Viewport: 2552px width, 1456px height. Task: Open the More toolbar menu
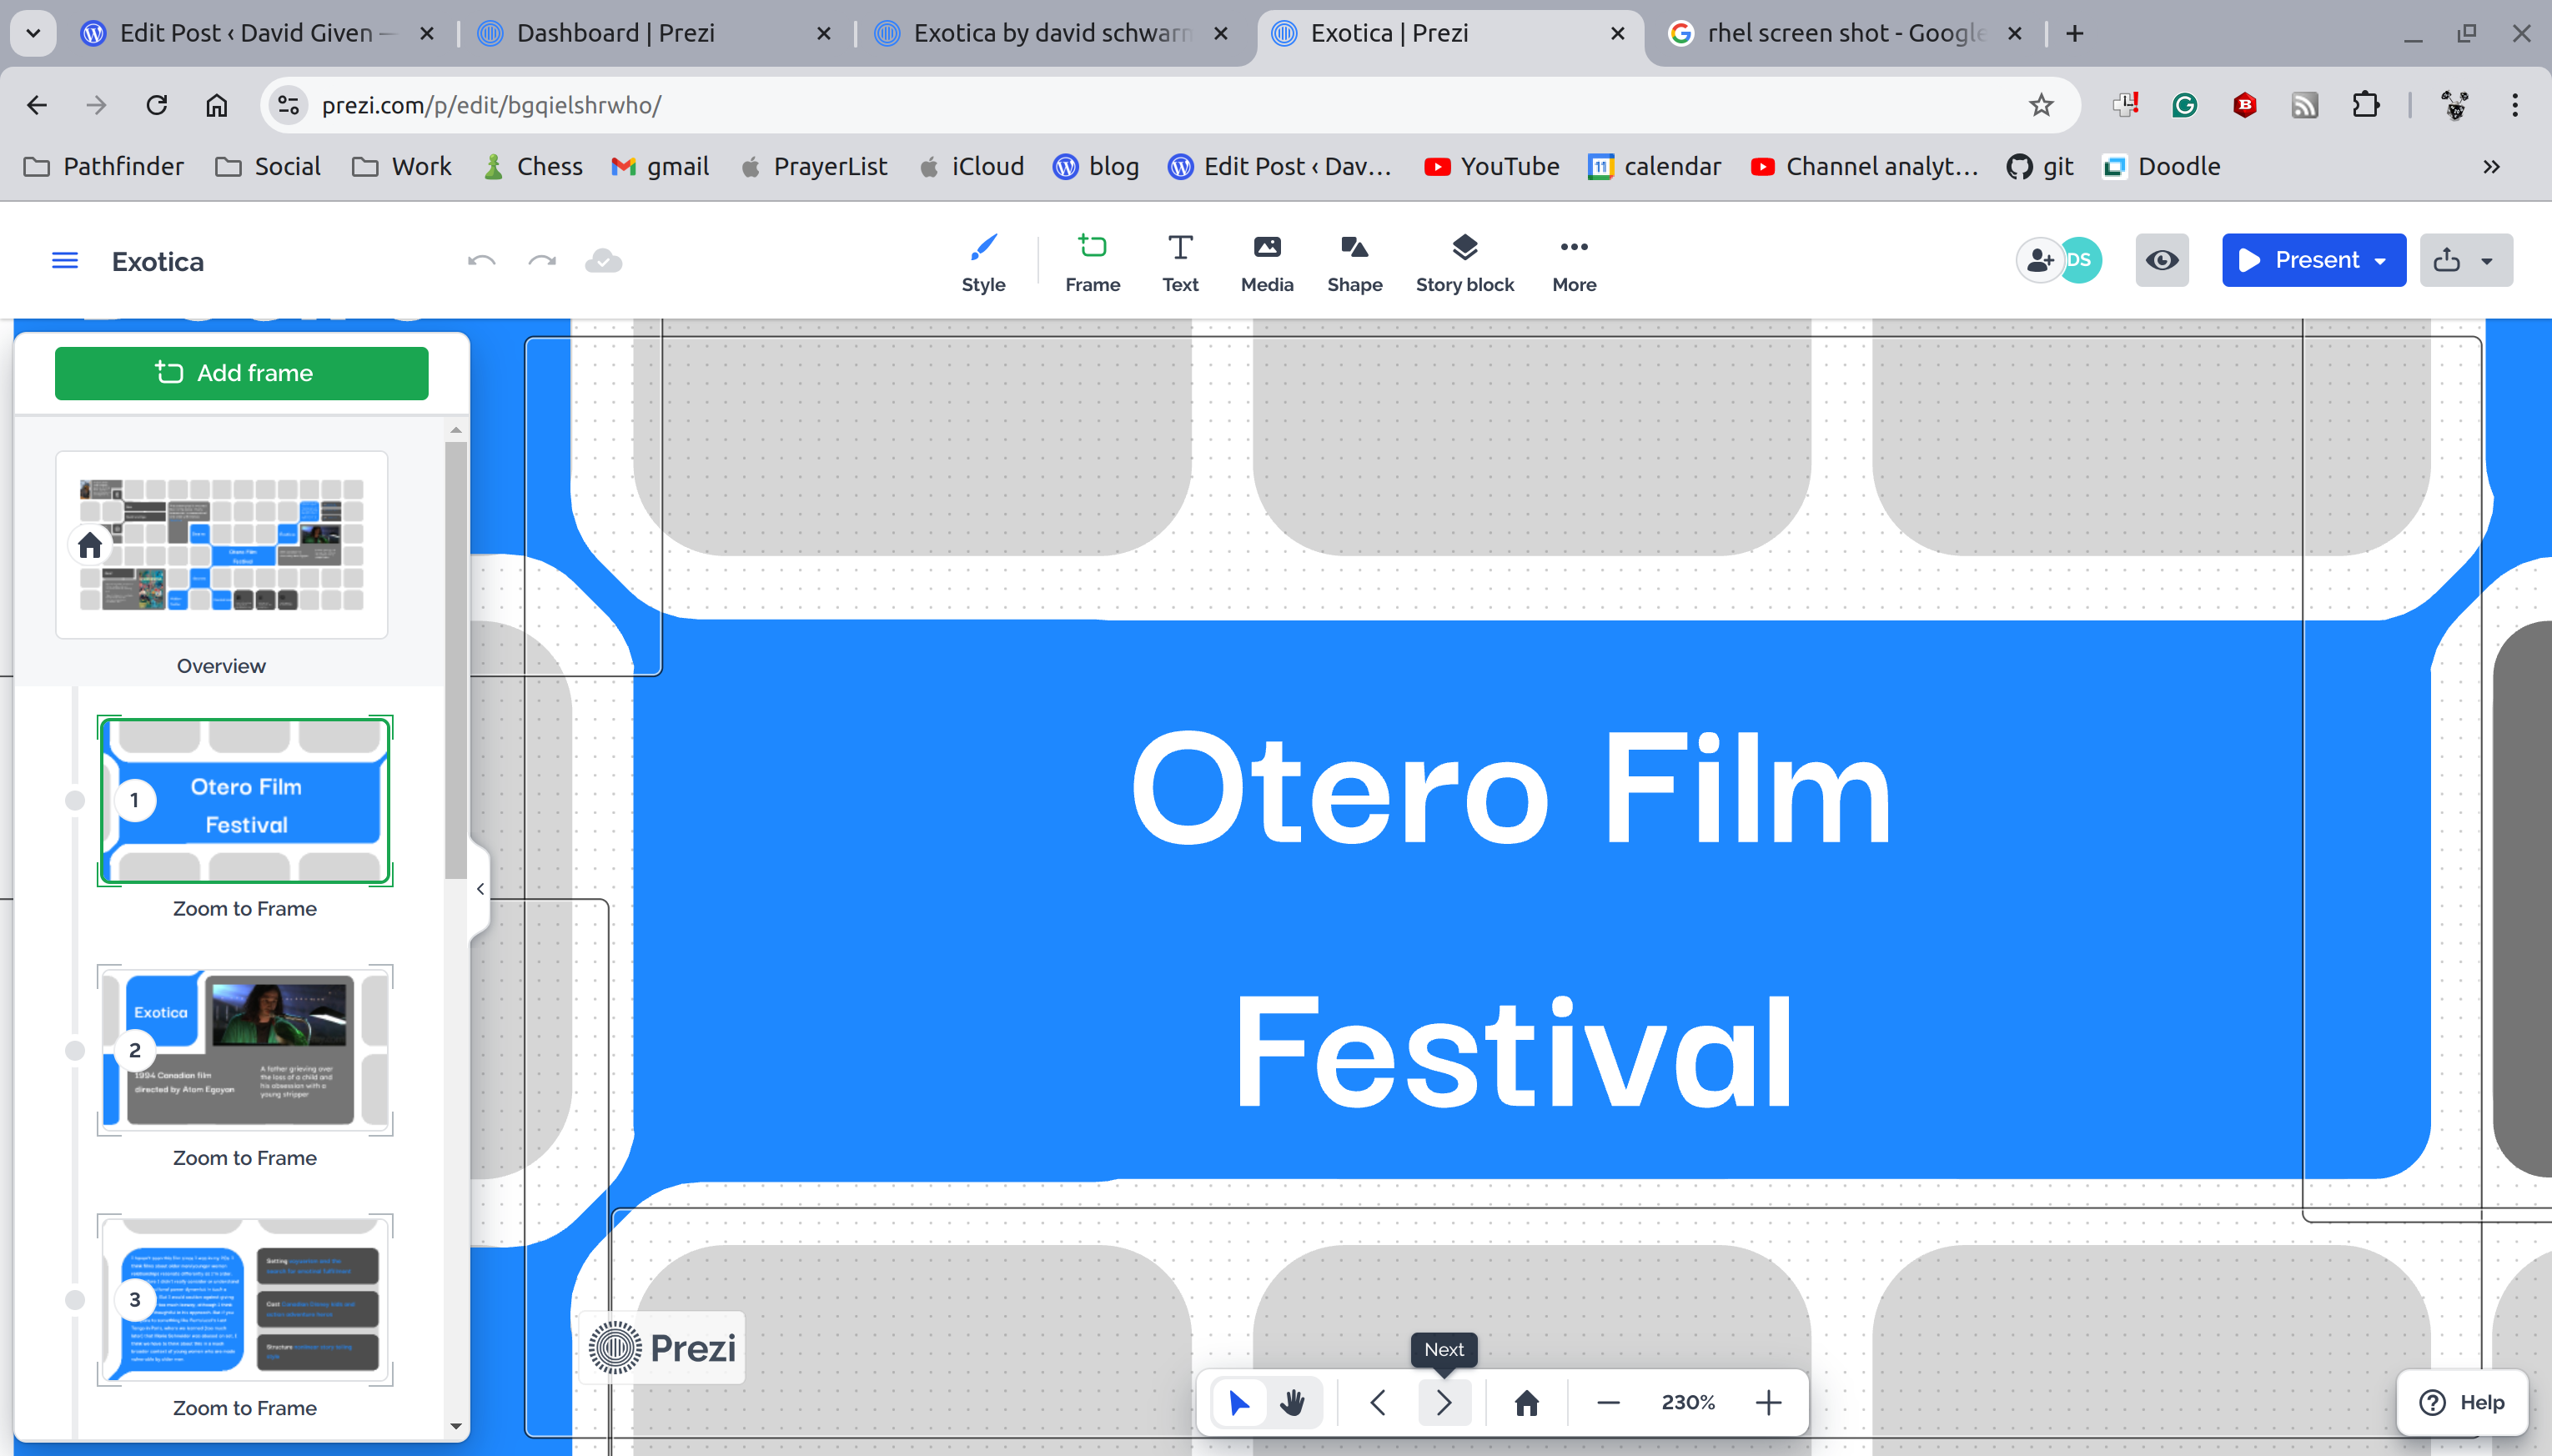(x=1573, y=262)
